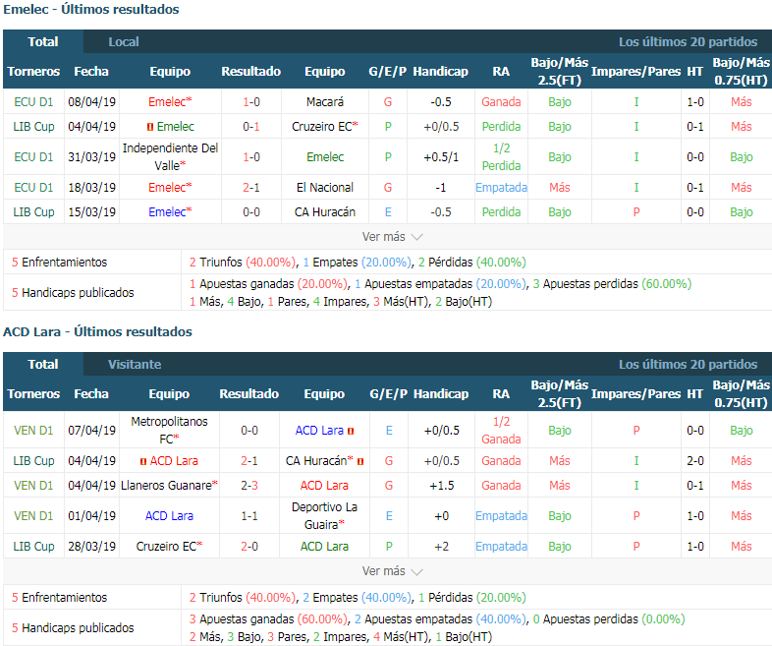Click '5 Handicaps publicados' under ACD Lara
The height and width of the screenshot is (646, 772).
point(73,627)
